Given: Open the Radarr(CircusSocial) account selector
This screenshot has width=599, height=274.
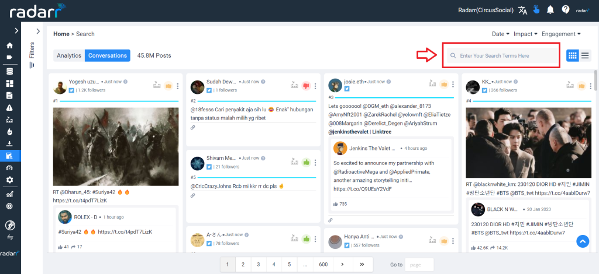Looking at the screenshot, I should click(486, 10).
